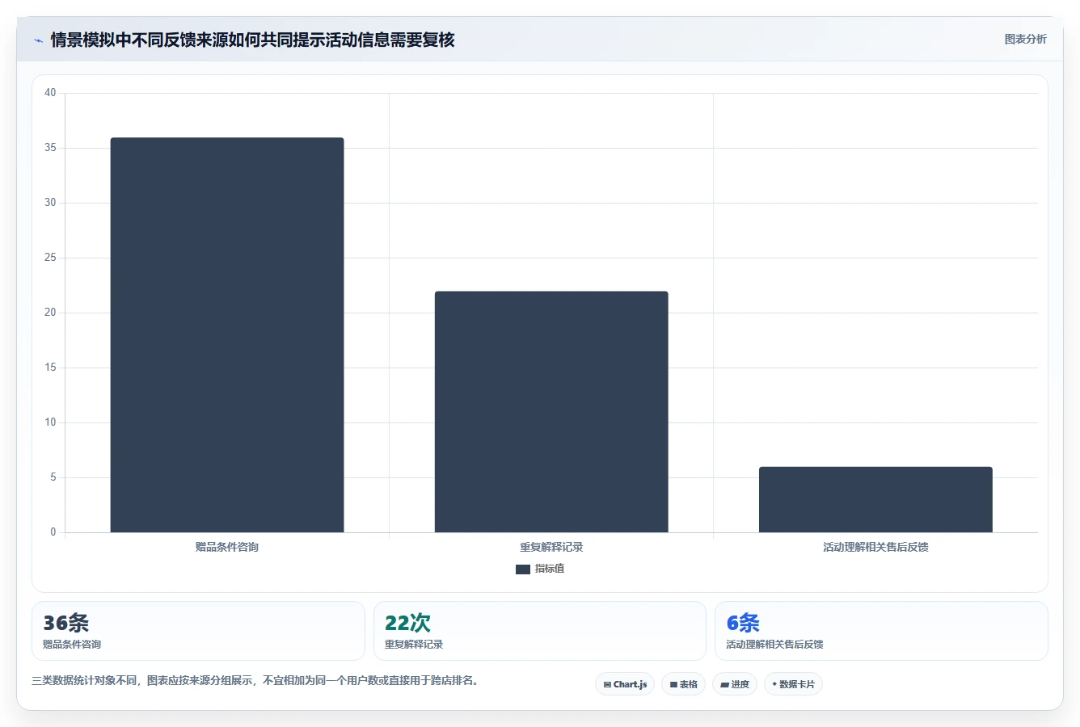Click the 重复解释记录 x-axis label
The height and width of the screenshot is (727, 1080).
[x=551, y=547]
